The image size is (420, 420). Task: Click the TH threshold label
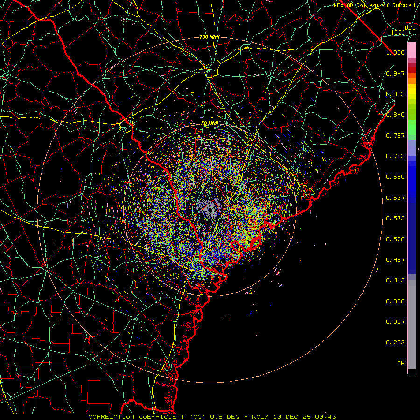click(401, 364)
